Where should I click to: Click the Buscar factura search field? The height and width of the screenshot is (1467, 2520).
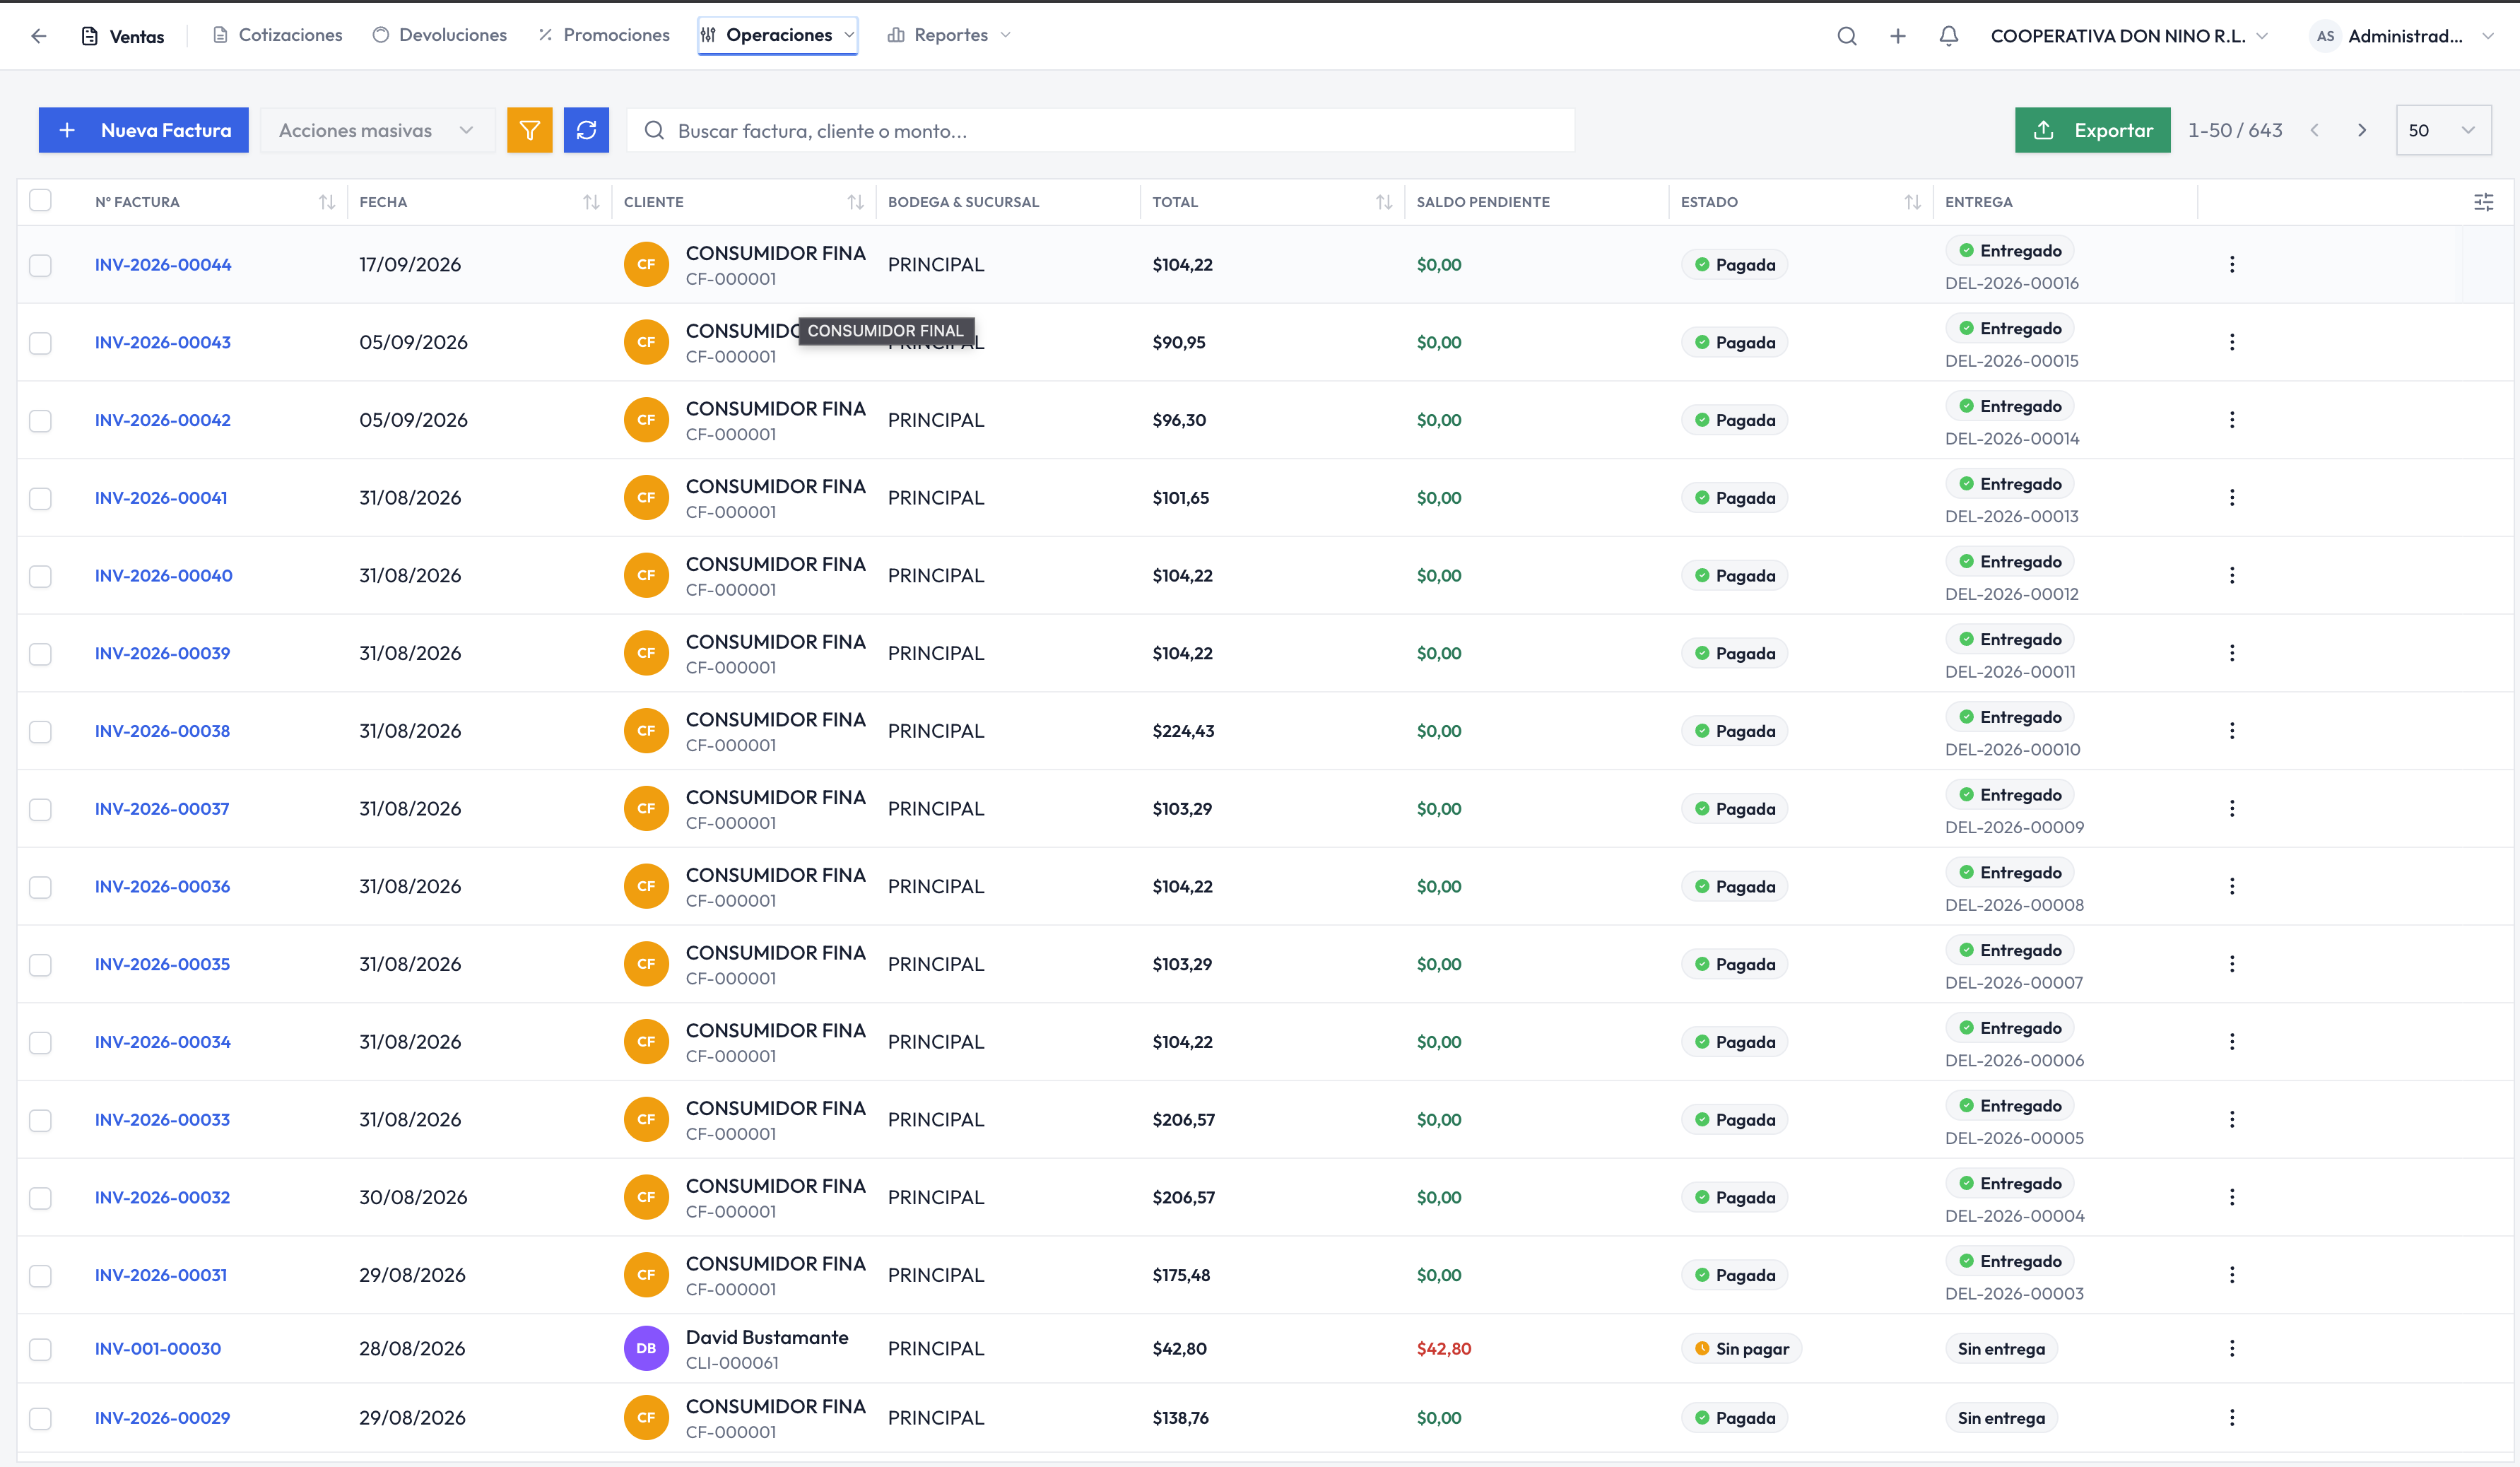(1100, 130)
